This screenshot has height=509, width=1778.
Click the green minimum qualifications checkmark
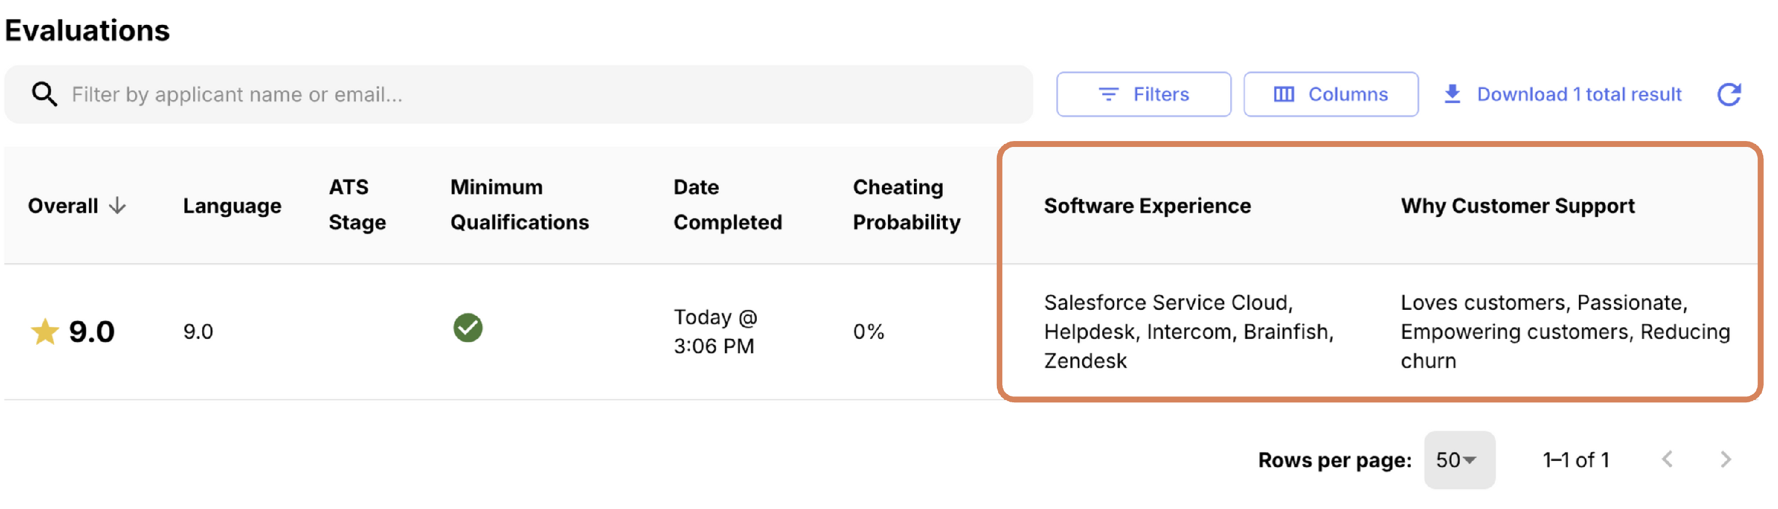point(467,328)
